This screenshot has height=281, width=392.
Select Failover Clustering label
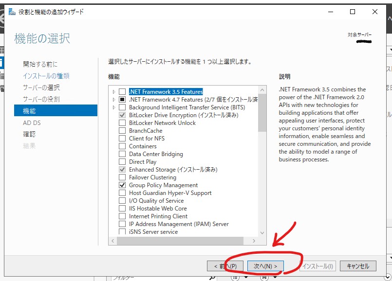click(152, 177)
